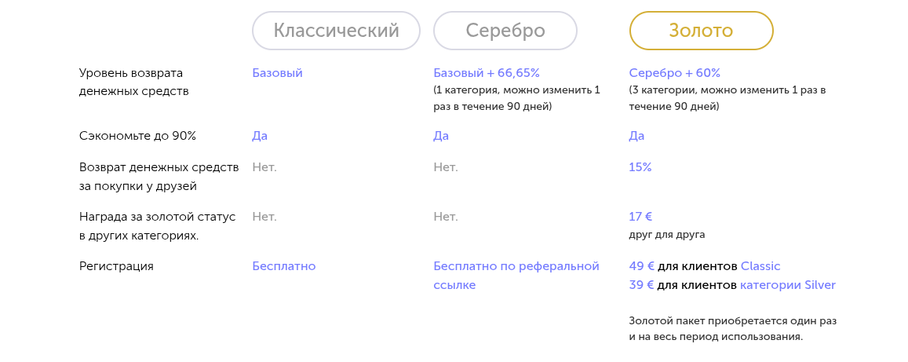Click the Регистрация row label
This screenshot has width=908, height=362.
[x=116, y=266]
